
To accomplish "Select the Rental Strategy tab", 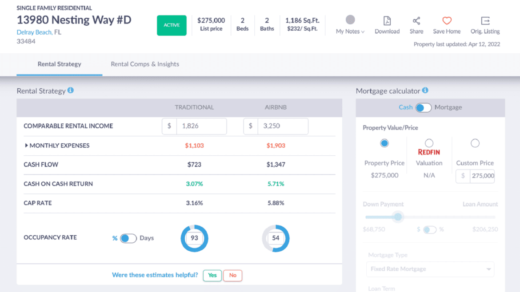I will tap(59, 64).
